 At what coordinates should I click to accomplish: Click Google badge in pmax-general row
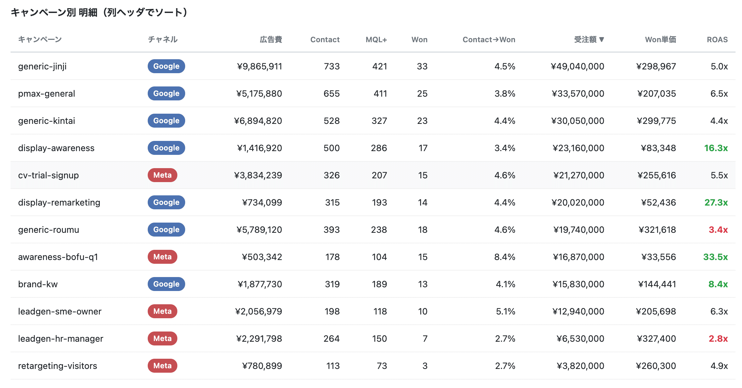coord(166,94)
